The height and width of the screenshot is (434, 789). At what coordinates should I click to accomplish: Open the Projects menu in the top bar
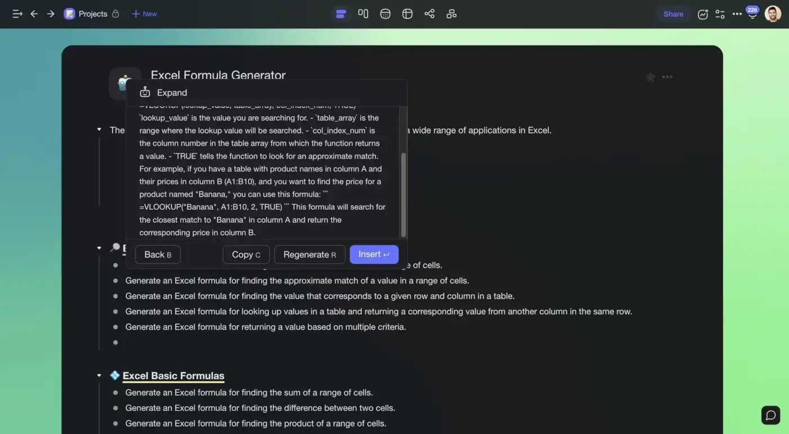pyautogui.click(x=92, y=14)
